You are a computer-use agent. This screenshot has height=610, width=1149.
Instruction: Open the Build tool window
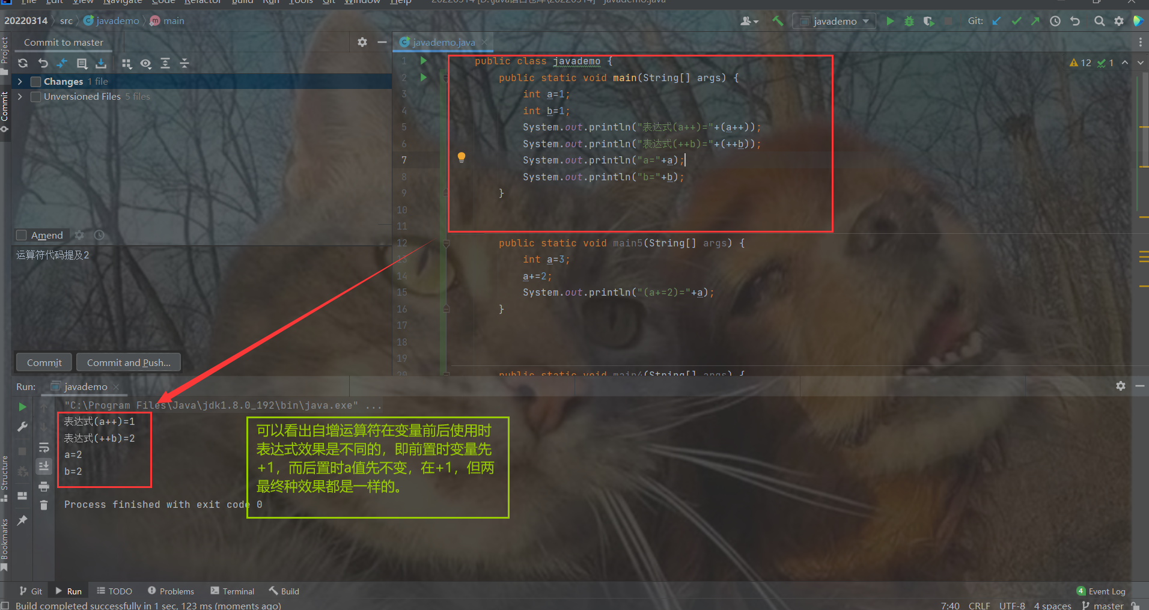[284, 591]
